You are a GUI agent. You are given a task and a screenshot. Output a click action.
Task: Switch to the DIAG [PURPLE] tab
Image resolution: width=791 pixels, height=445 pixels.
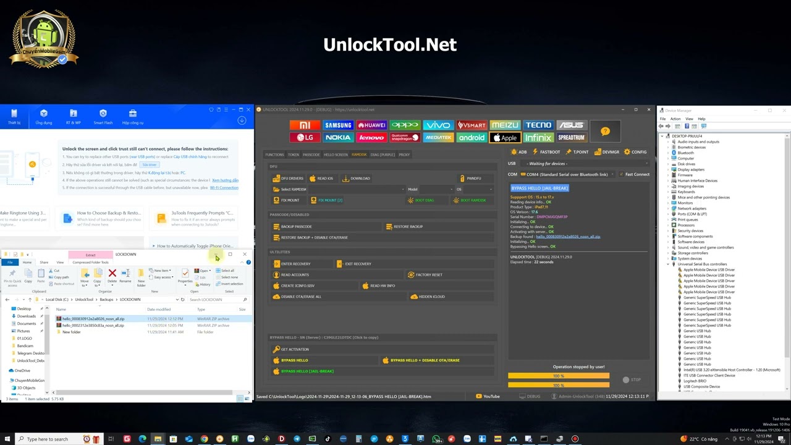(383, 155)
